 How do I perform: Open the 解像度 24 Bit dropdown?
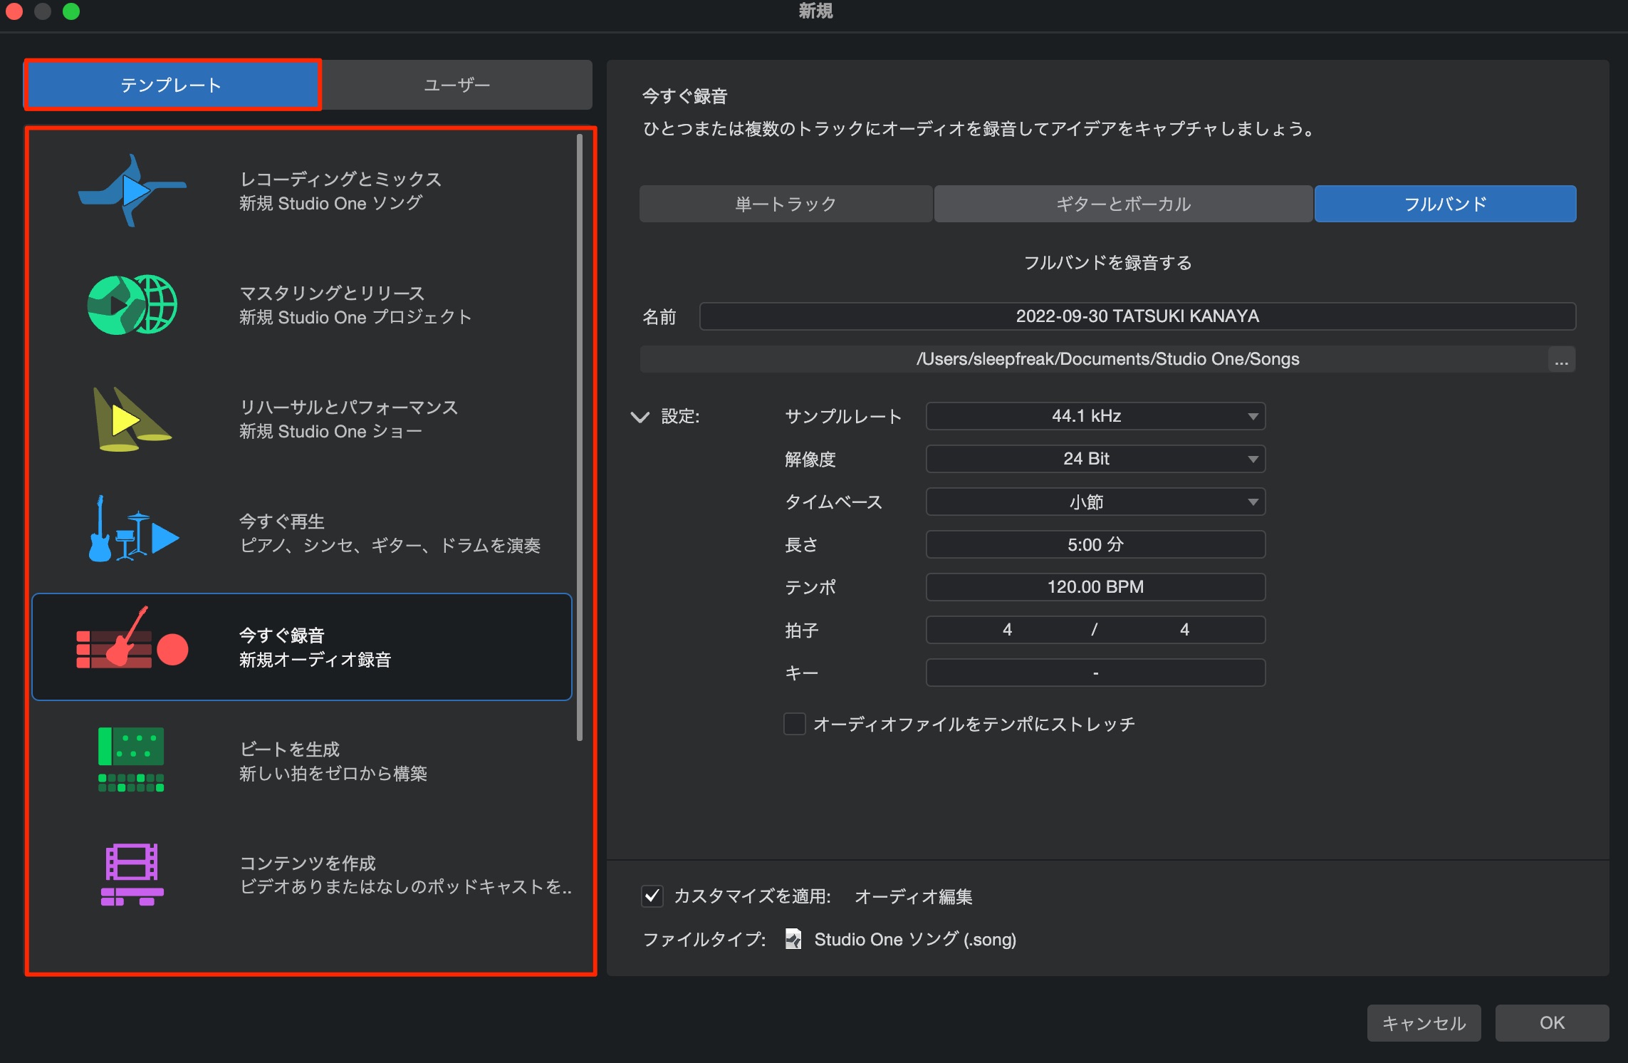(1095, 459)
